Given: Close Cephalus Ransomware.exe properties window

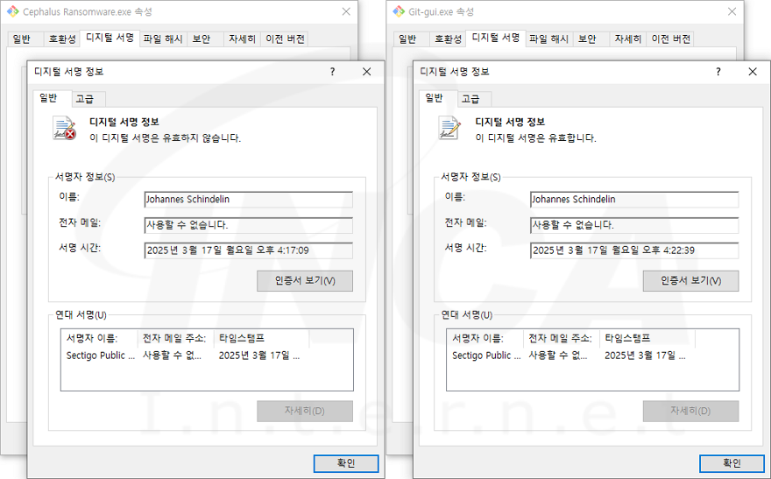Looking at the screenshot, I should (346, 11).
